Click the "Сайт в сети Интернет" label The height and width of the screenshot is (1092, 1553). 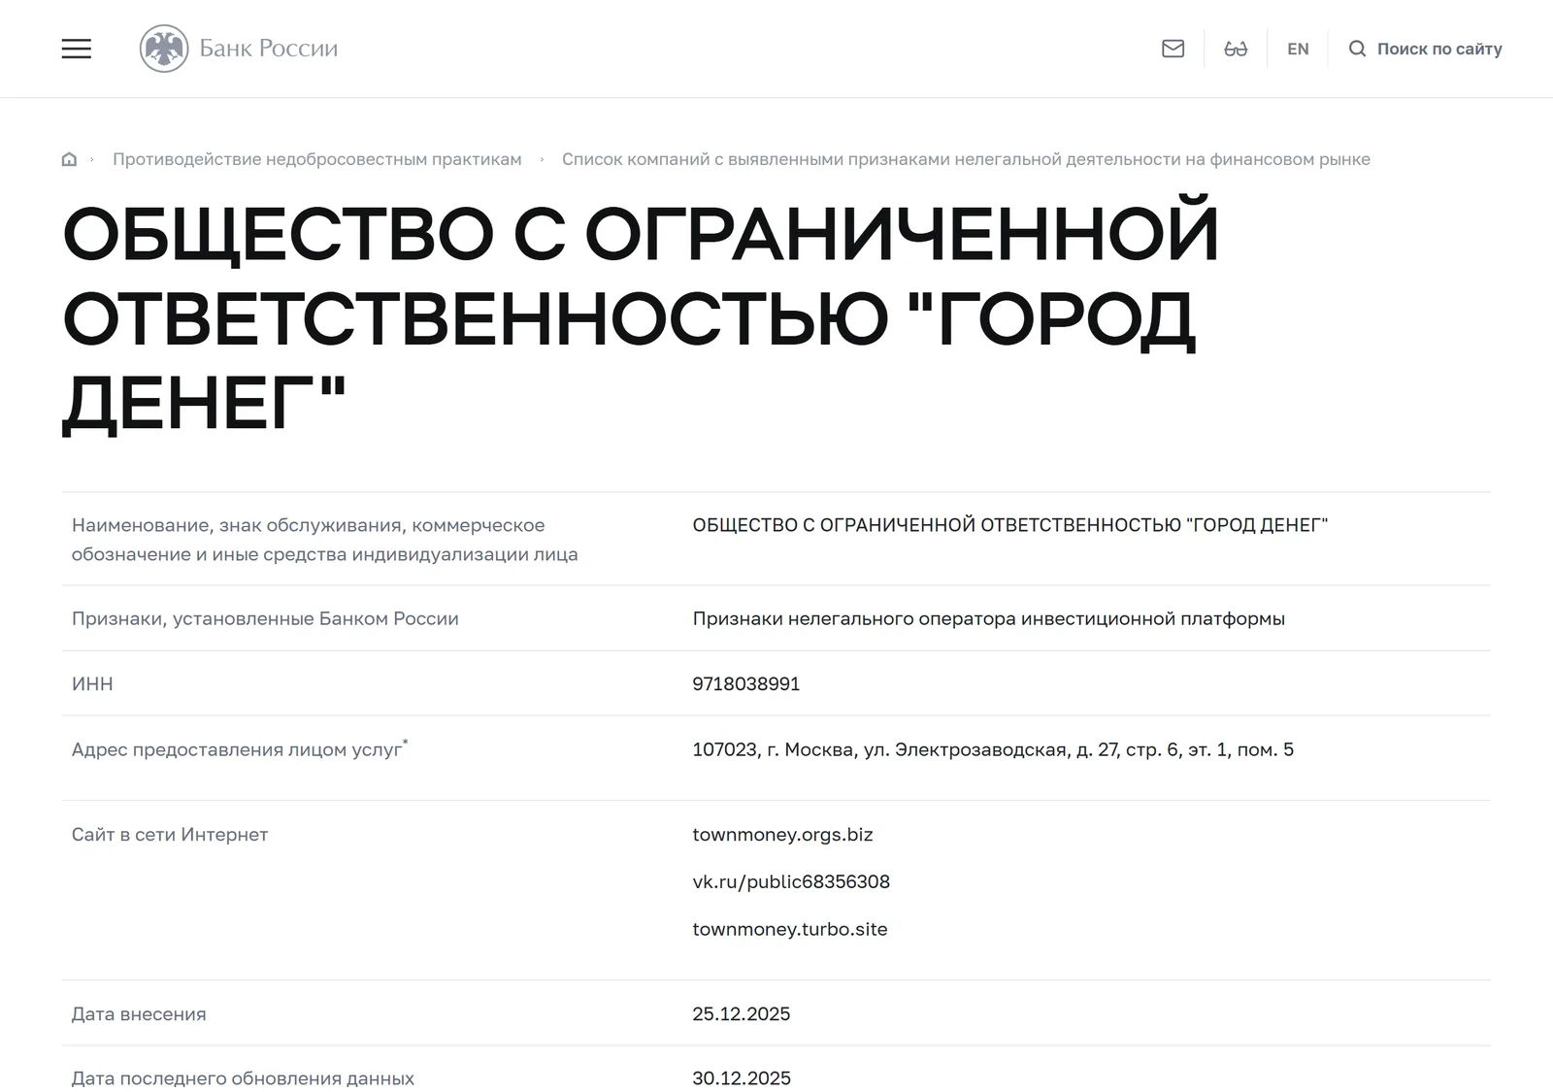[170, 835]
